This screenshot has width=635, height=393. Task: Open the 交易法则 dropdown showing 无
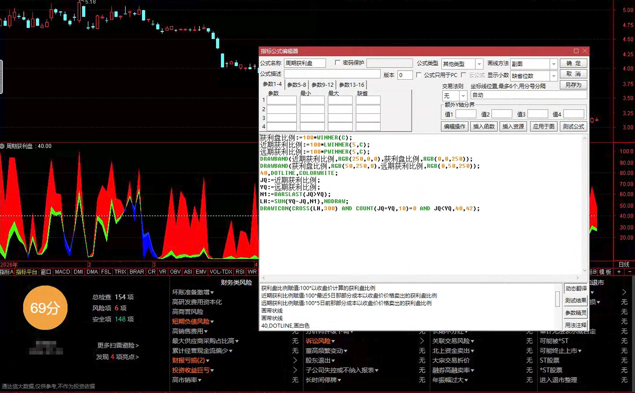point(463,96)
